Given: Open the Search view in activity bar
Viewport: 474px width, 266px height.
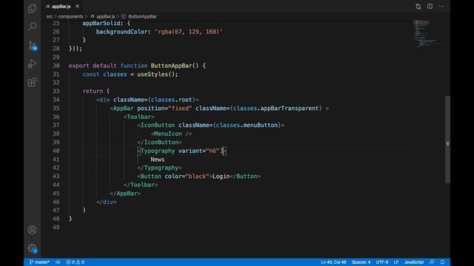Looking at the screenshot, I should [x=32, y=27].
